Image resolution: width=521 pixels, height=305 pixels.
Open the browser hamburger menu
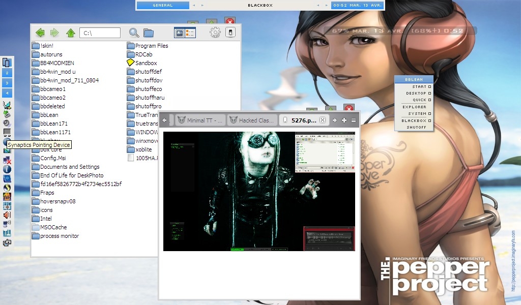tap(354, 120)
